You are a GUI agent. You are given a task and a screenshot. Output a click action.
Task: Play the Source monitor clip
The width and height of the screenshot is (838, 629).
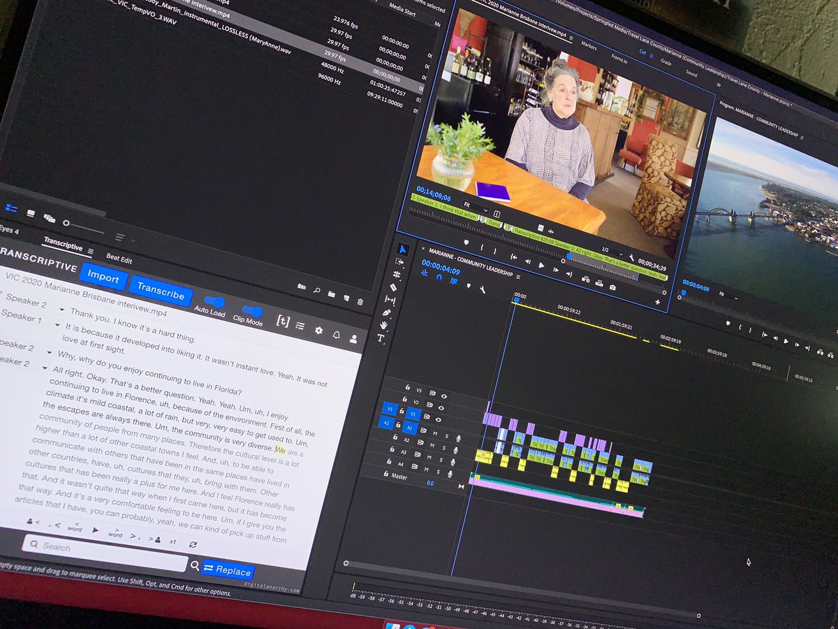(541, 266)
